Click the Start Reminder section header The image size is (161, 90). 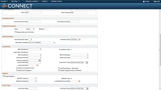8,37
